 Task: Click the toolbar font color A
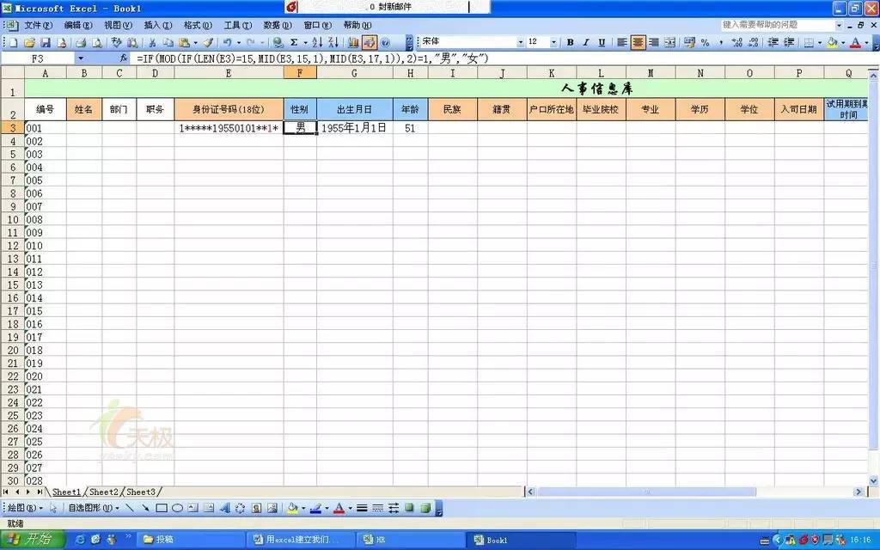click(x=855, y=43)
